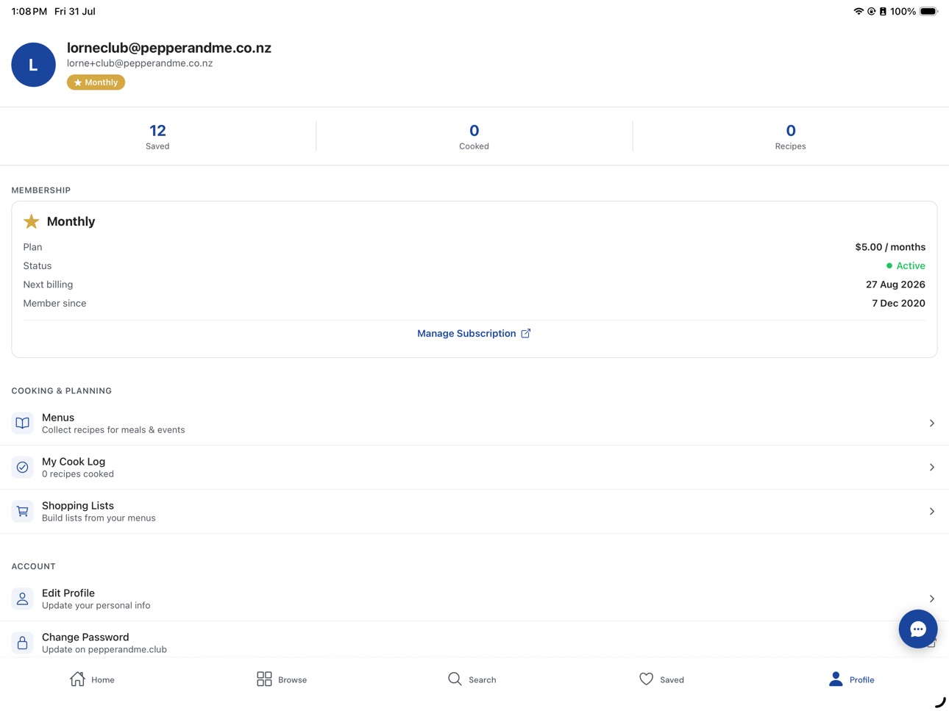Go to the Home tab
Screen dimensions: 949x711
(92, 679)
